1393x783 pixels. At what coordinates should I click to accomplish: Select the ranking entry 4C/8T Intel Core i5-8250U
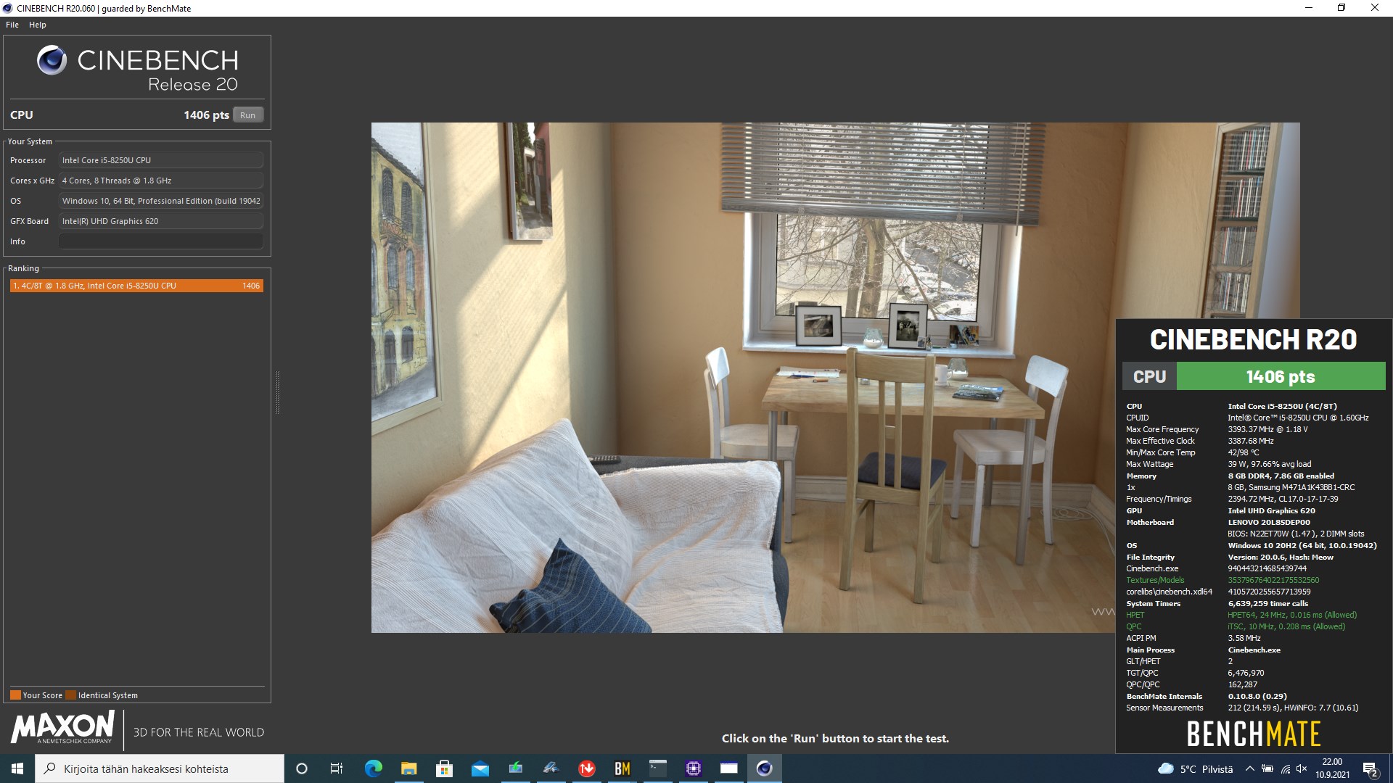click(x=136, y=286)
